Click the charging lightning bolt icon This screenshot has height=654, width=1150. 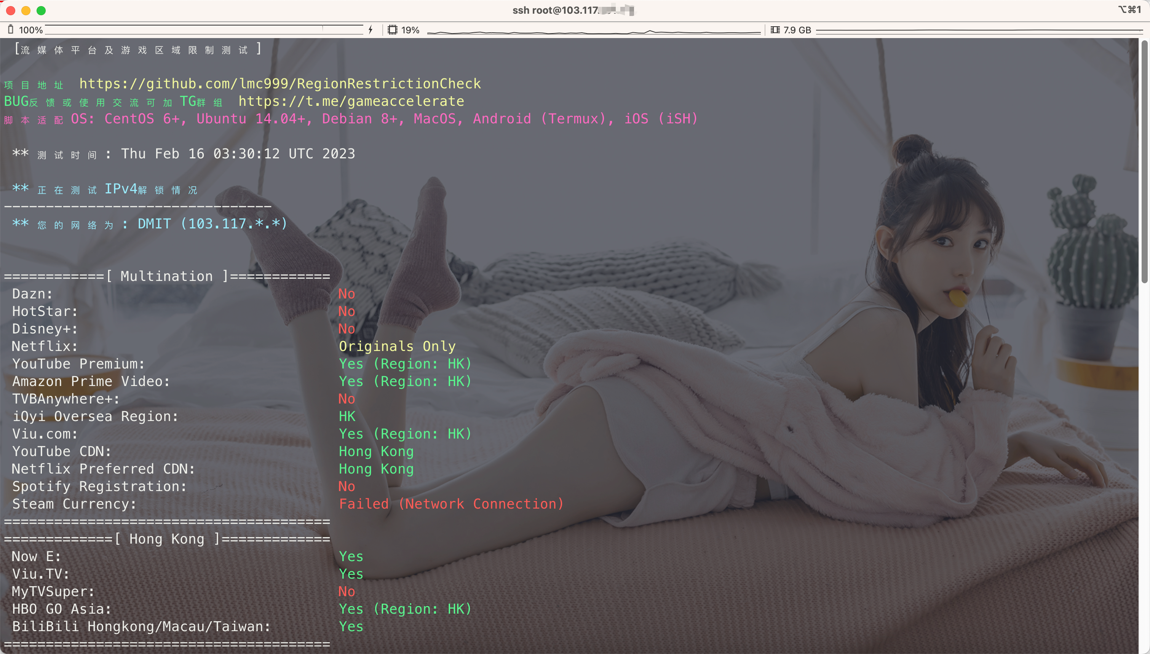371,30
